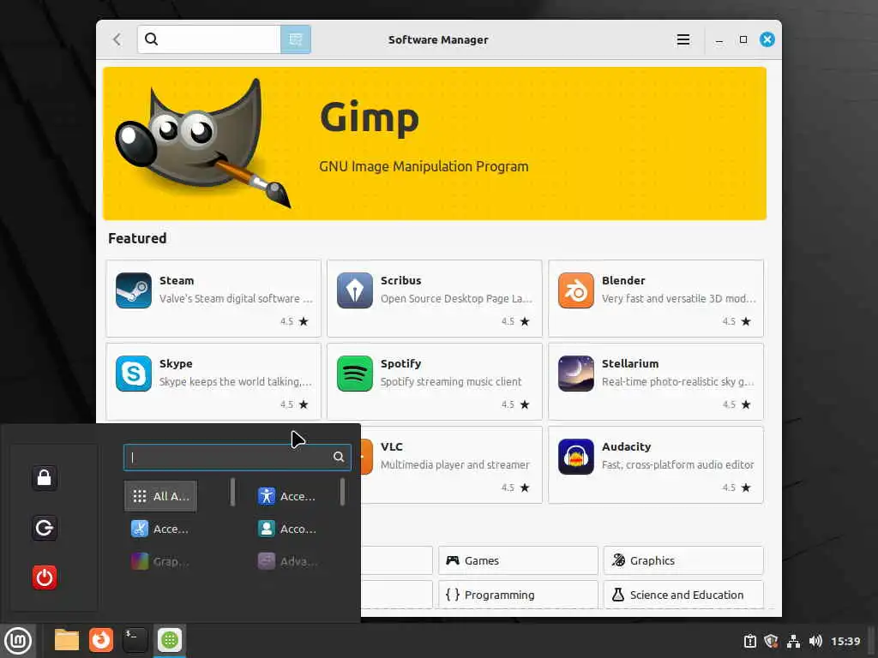
Task: Open the update manager shield tray icon
Action: pos(771,641)
